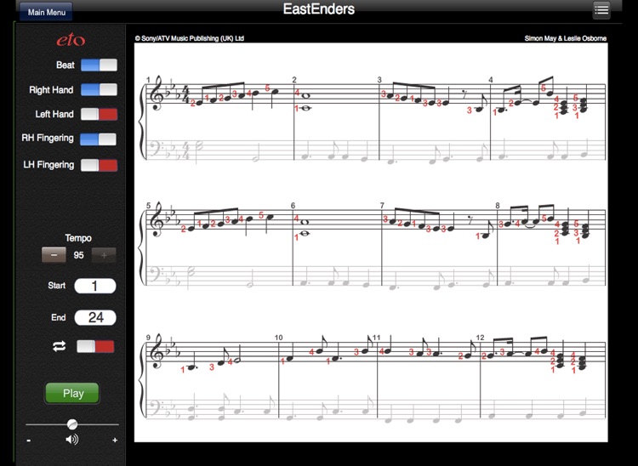Click bar number 8 in the score

498,206
